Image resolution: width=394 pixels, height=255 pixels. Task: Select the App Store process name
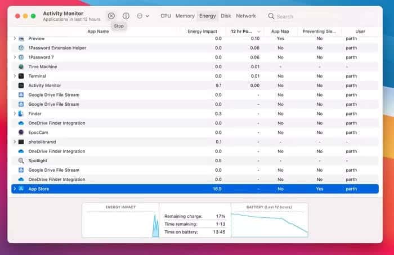pyautogui.click(x=39, y=189)
